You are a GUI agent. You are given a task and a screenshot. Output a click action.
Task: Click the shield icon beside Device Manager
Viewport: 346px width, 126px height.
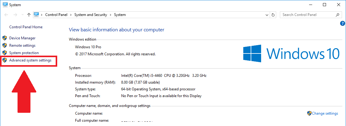pyautogui.click(x=5, y=38)
